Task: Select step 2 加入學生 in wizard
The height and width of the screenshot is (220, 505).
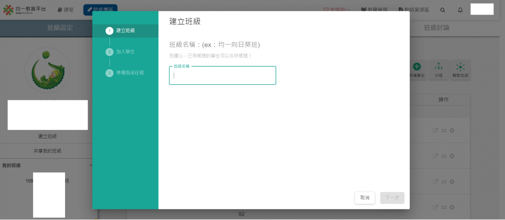Action: [125, 52]
